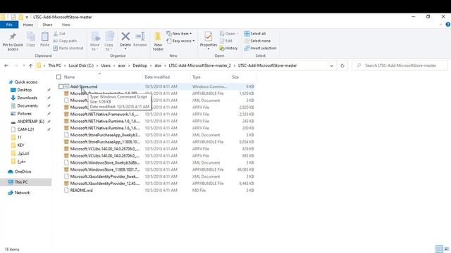
Task: Toggle the select-all checkbox in header
Action: [58, 77]
